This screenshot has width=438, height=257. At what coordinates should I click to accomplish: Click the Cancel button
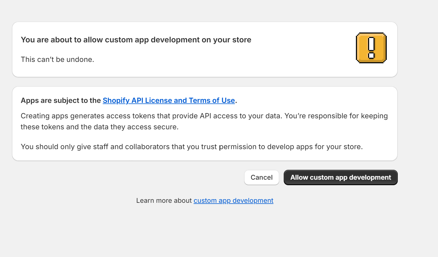click(261, 177)
